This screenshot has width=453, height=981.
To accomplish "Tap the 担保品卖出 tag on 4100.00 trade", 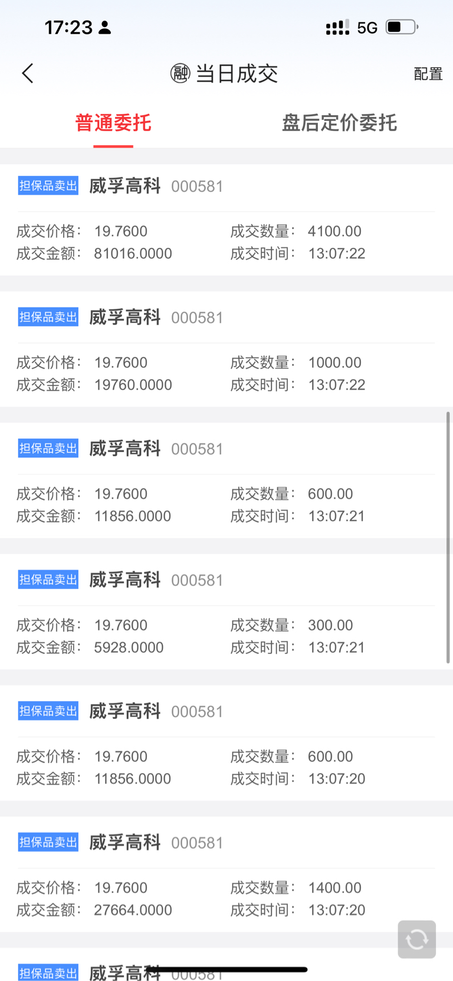I will coord(48,186).
